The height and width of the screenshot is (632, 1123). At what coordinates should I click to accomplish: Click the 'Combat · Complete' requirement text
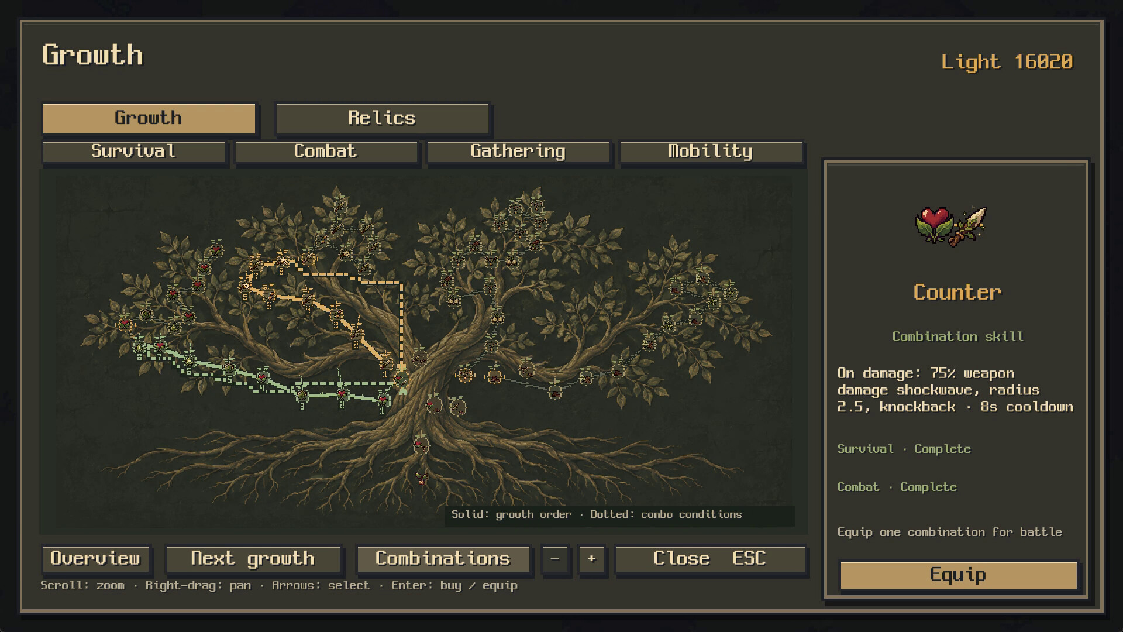(897, 487)
